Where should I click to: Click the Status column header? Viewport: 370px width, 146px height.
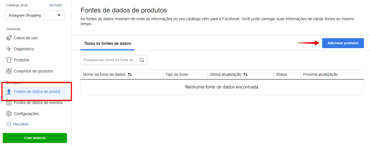pos(282,74)
